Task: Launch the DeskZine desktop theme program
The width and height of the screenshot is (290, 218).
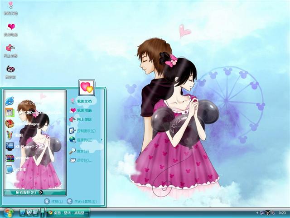Action: pyautogui.click(x=33, y=113)
